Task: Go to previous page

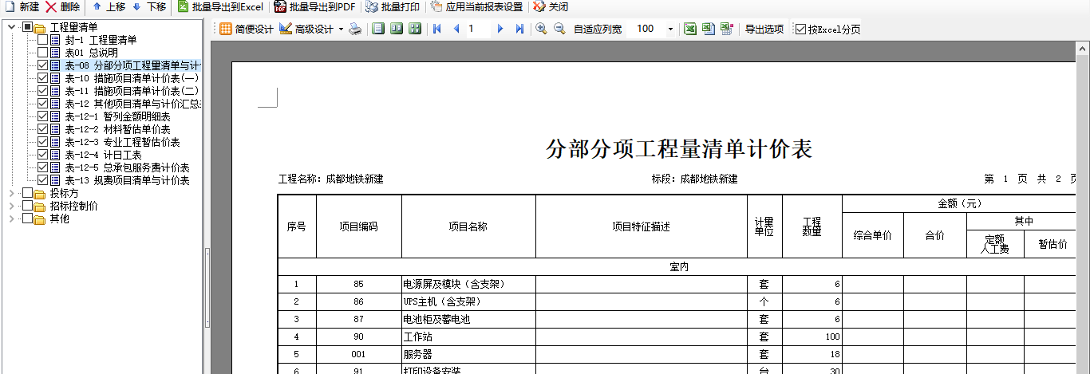Action: click(x=456, y=29)
